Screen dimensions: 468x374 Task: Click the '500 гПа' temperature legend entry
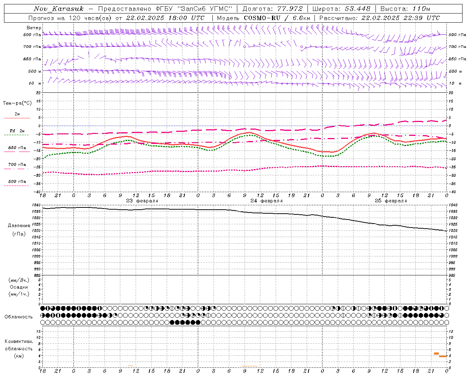click(17, 182)
